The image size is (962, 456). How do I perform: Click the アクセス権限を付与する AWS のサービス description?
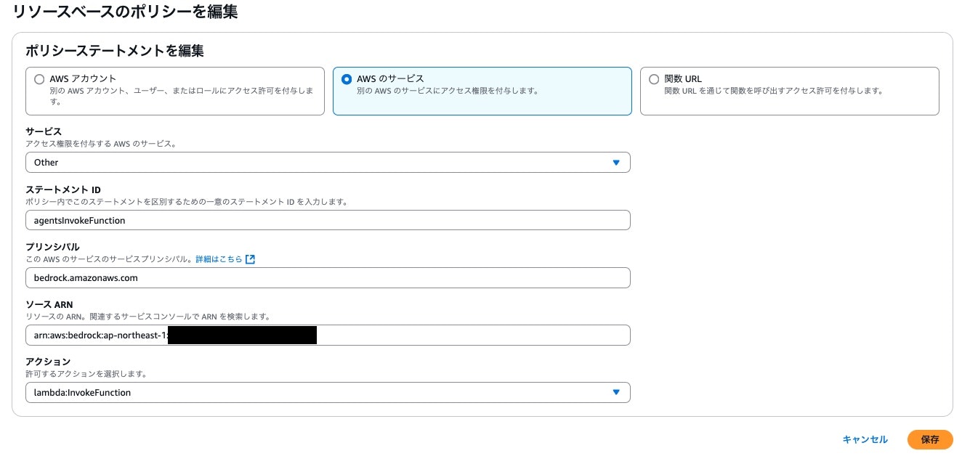click(x=101, y=144)
